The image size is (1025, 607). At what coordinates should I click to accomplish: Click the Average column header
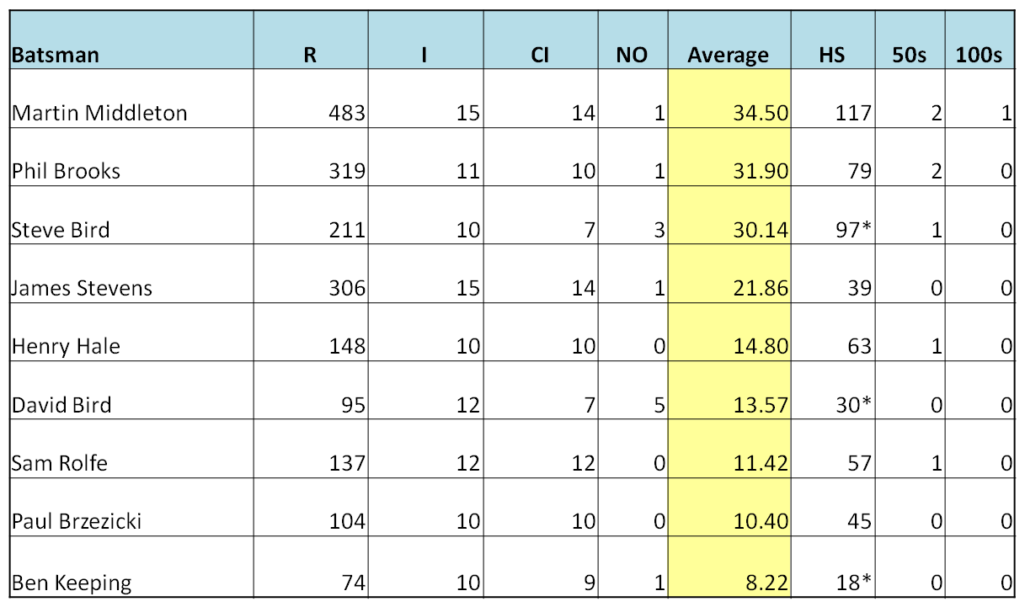click(729, 40)
